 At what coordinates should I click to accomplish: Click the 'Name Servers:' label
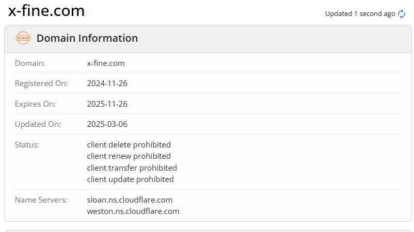click(x=41, y=200)
